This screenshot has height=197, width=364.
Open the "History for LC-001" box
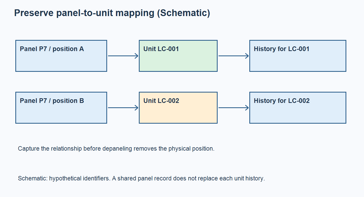298,56
